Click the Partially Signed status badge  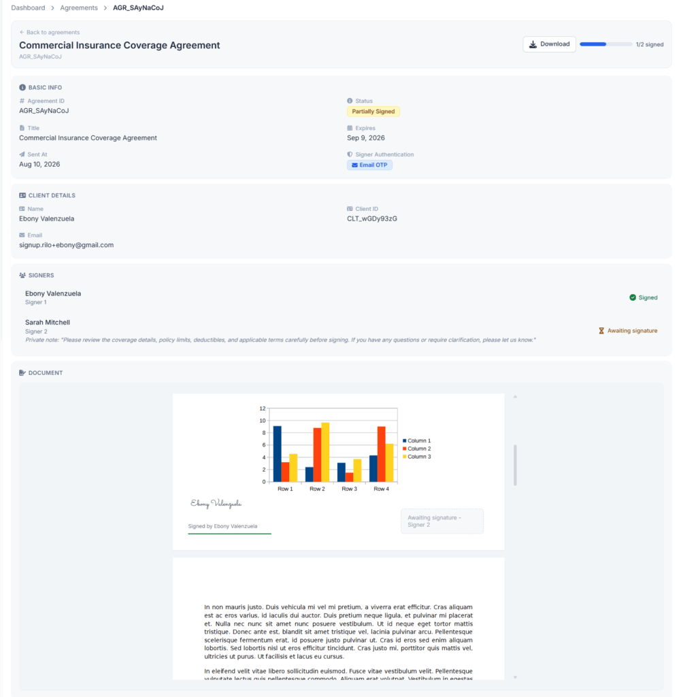click(x=373, y=112)
